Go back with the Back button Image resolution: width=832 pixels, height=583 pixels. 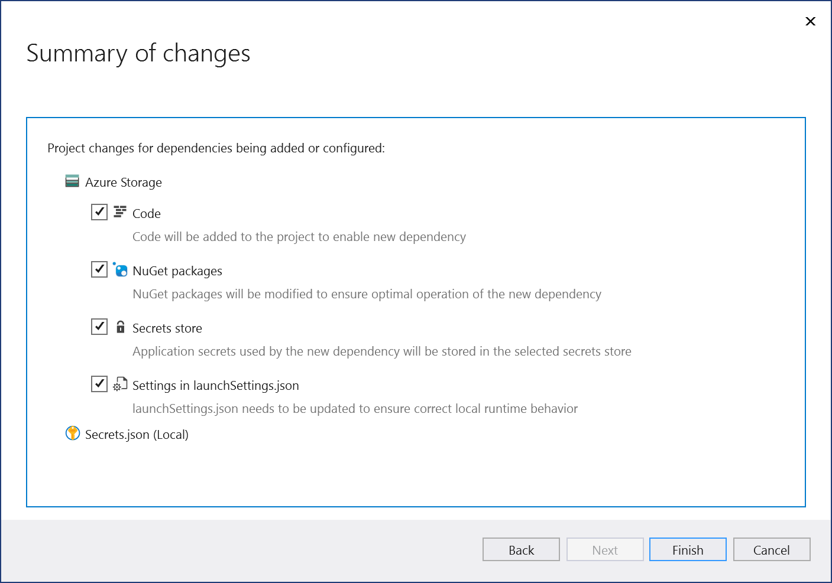[x=521, y=549]
